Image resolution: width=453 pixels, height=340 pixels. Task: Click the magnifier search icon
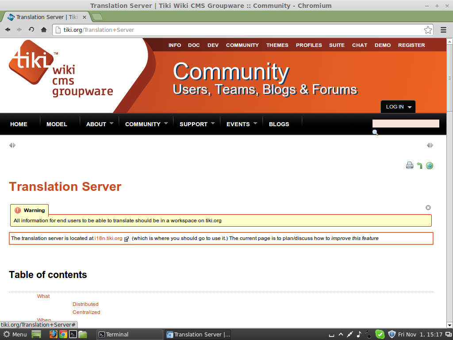(375, 132)
